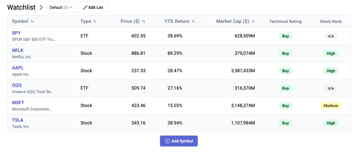Sort by Type using its sort icon

95,21
